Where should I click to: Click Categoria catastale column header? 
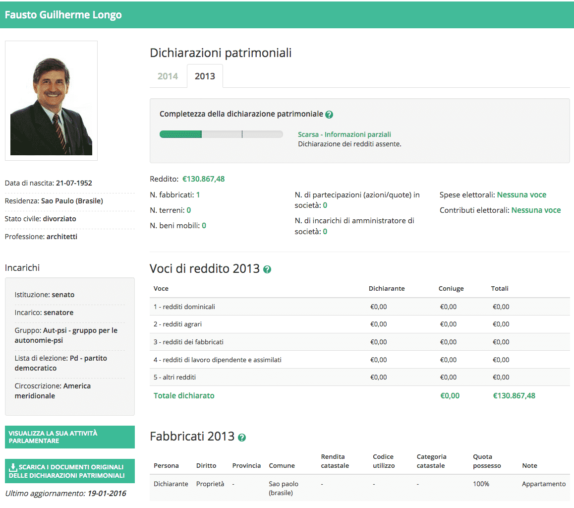click(431, 461)
